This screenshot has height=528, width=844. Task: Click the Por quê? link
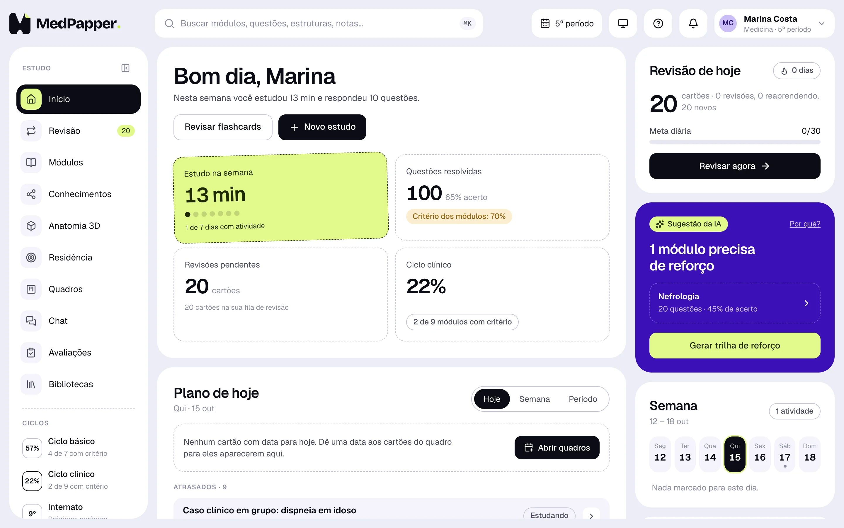pyautogui.click(x=805, y=224)
